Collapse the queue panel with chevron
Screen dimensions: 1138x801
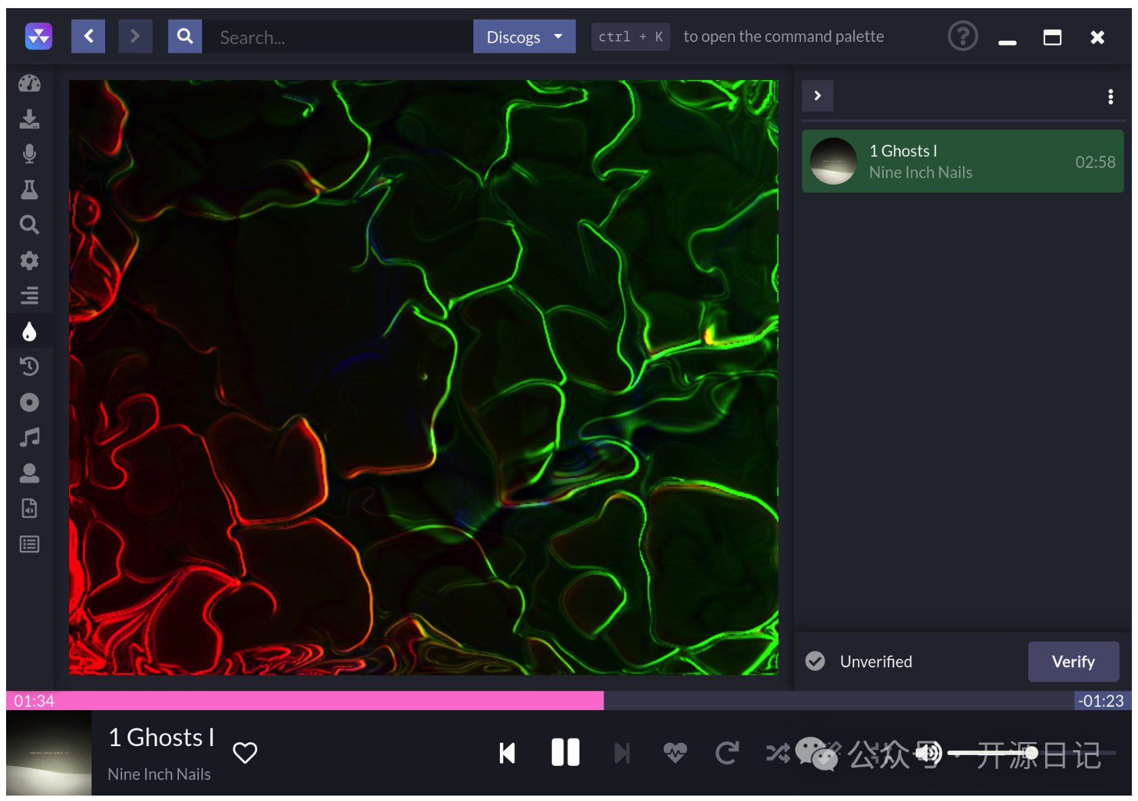[817, 96]
